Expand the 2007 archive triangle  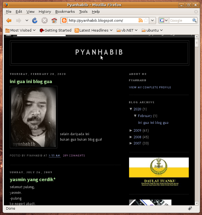pyautogui.click(x=131, y=143)
